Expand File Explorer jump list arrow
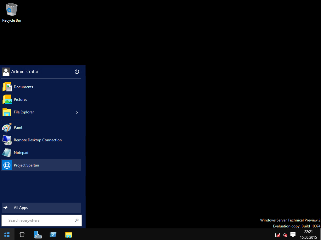 [77, 112]
